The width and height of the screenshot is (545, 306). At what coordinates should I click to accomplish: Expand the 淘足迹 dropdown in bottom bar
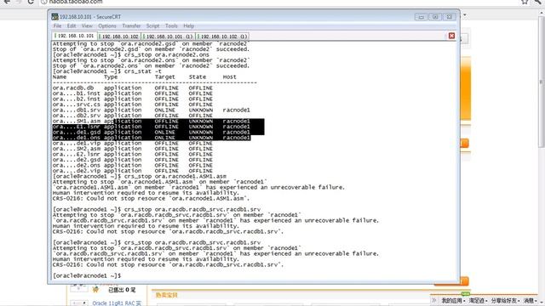(478, 300)
